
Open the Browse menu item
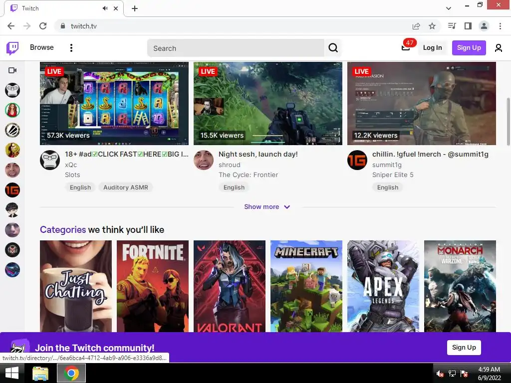pos(42,47)
